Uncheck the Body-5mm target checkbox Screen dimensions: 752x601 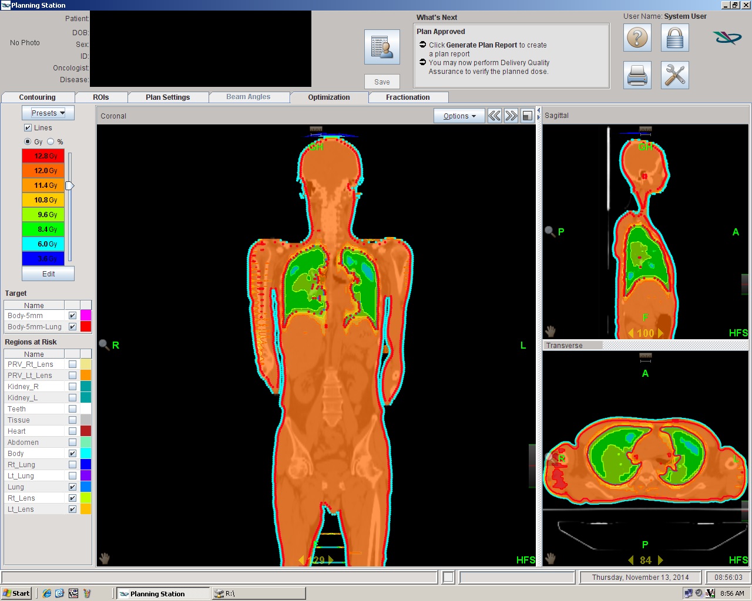tap(72, 316)
